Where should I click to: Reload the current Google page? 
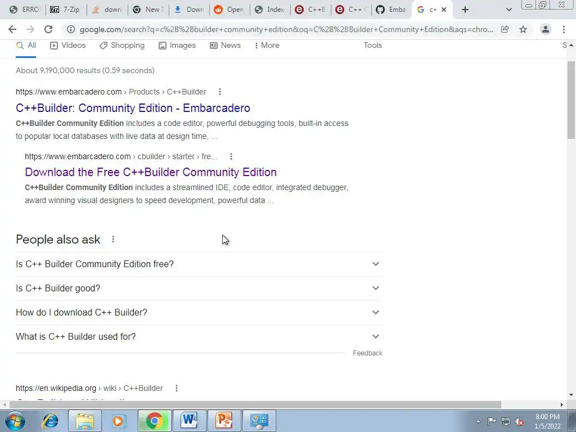[x=48, y=29]
